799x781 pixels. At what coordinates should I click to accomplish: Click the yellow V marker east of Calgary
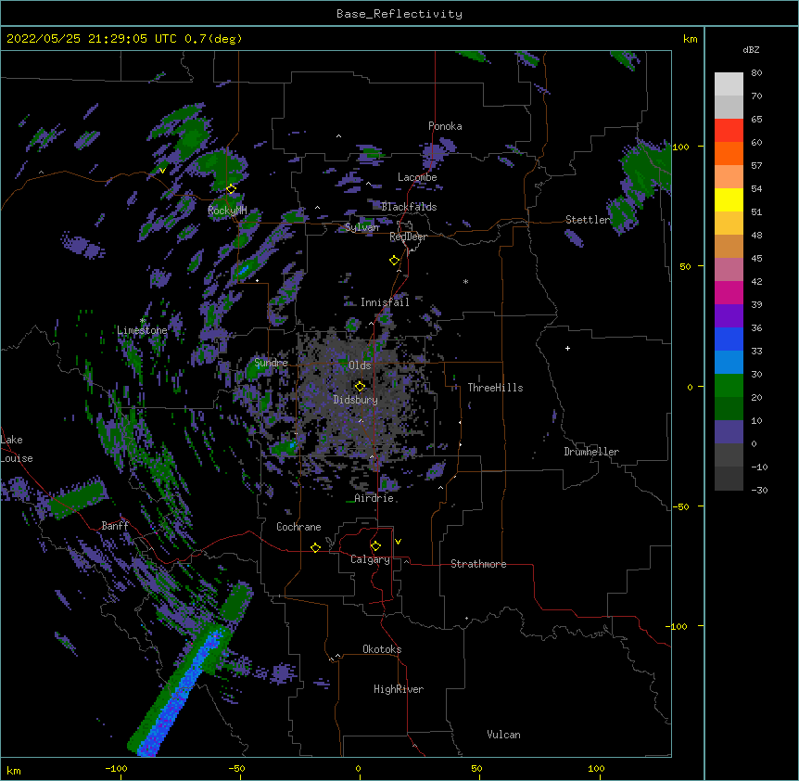click(398, 542)
